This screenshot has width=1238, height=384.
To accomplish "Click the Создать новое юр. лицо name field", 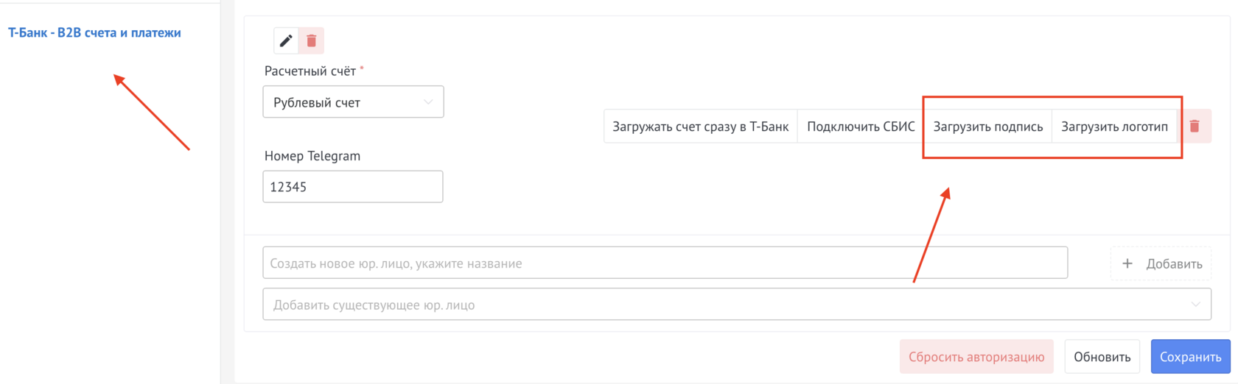I will [665, 263].
